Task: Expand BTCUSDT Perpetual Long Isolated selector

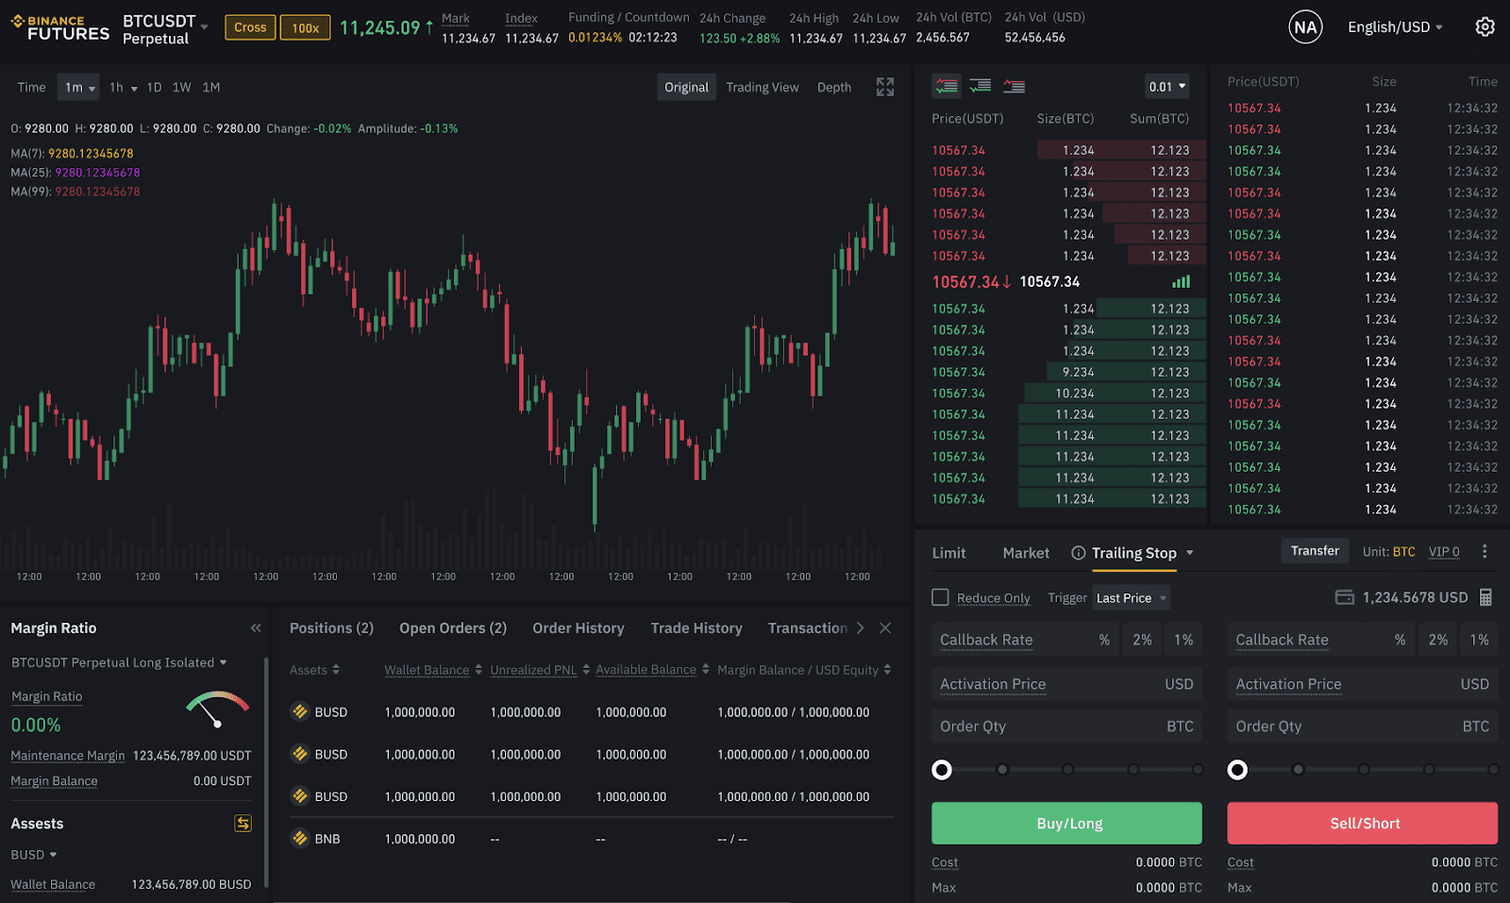Action: coord(119,662)
